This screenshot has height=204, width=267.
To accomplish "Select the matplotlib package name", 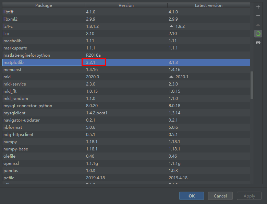I will [13, 63].
